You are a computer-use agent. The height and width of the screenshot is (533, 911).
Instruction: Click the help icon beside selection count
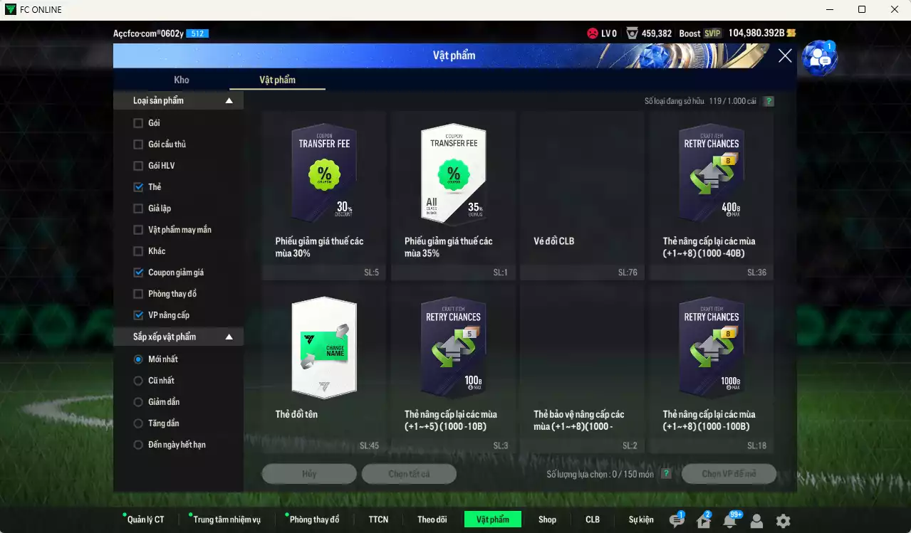[x=666, y=474]
